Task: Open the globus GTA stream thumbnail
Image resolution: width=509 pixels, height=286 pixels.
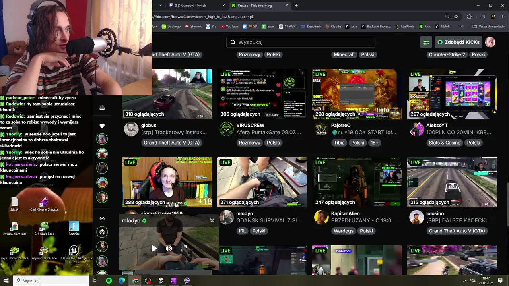Action: coord(167,94)
